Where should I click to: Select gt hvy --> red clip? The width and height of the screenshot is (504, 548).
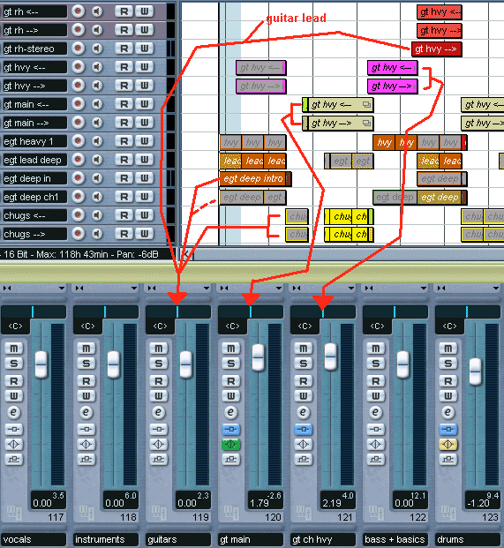click(436, 49)
